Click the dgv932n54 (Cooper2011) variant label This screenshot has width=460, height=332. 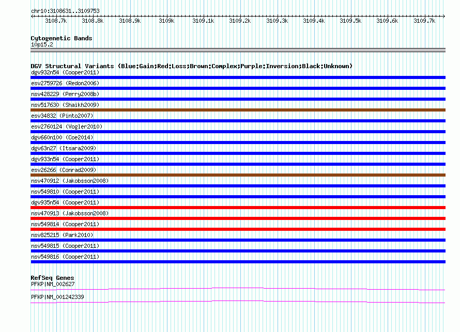click(x=65, y=72)
